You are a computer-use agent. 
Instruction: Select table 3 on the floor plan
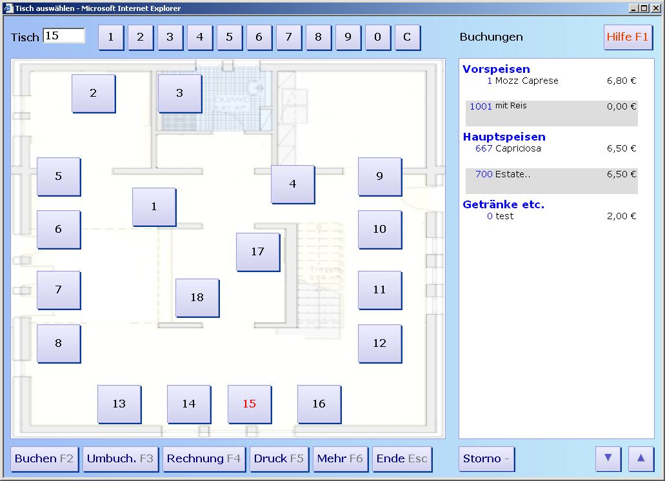(179, 93)
